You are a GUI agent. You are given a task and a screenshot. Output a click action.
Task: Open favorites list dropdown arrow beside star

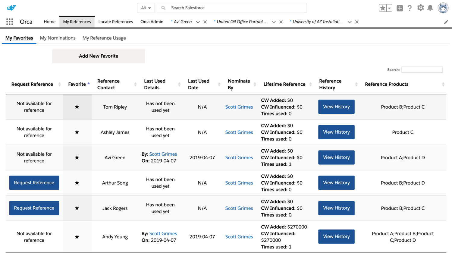click(x=389, y=8)
